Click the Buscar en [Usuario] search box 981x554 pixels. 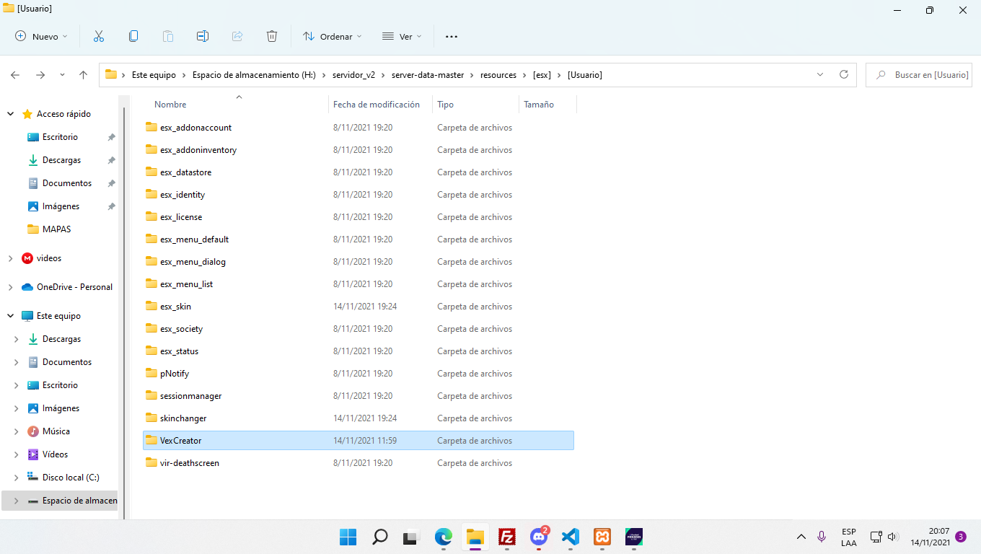pyautogui.click(x=920, y=75)
